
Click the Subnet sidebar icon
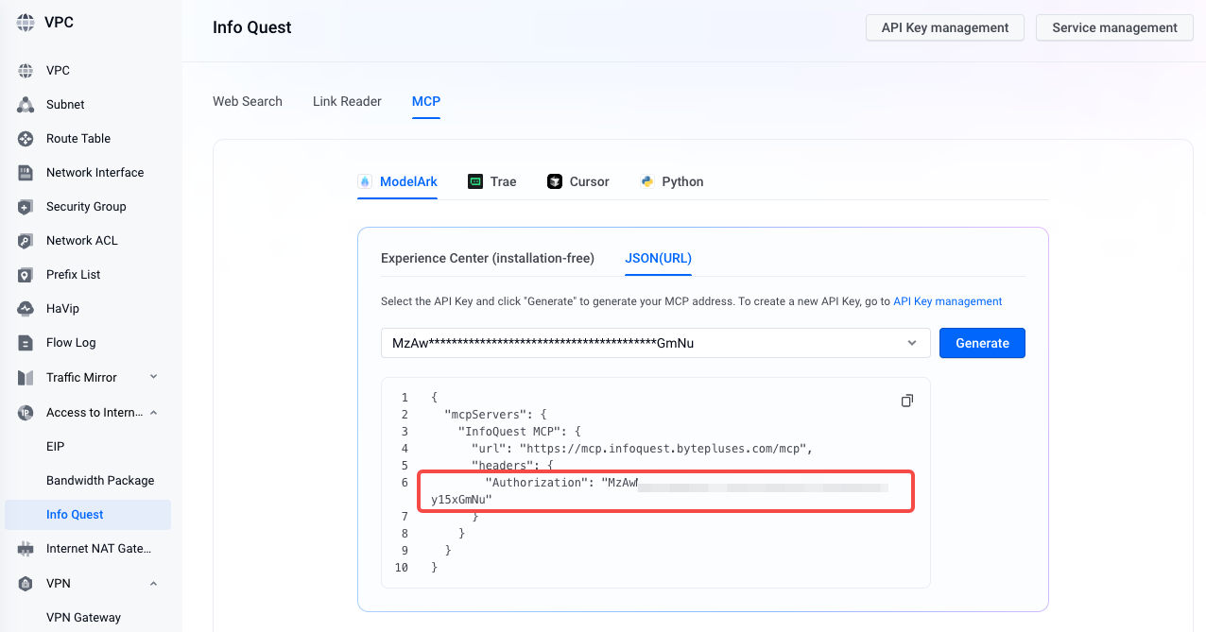click(x=26, y=105)
